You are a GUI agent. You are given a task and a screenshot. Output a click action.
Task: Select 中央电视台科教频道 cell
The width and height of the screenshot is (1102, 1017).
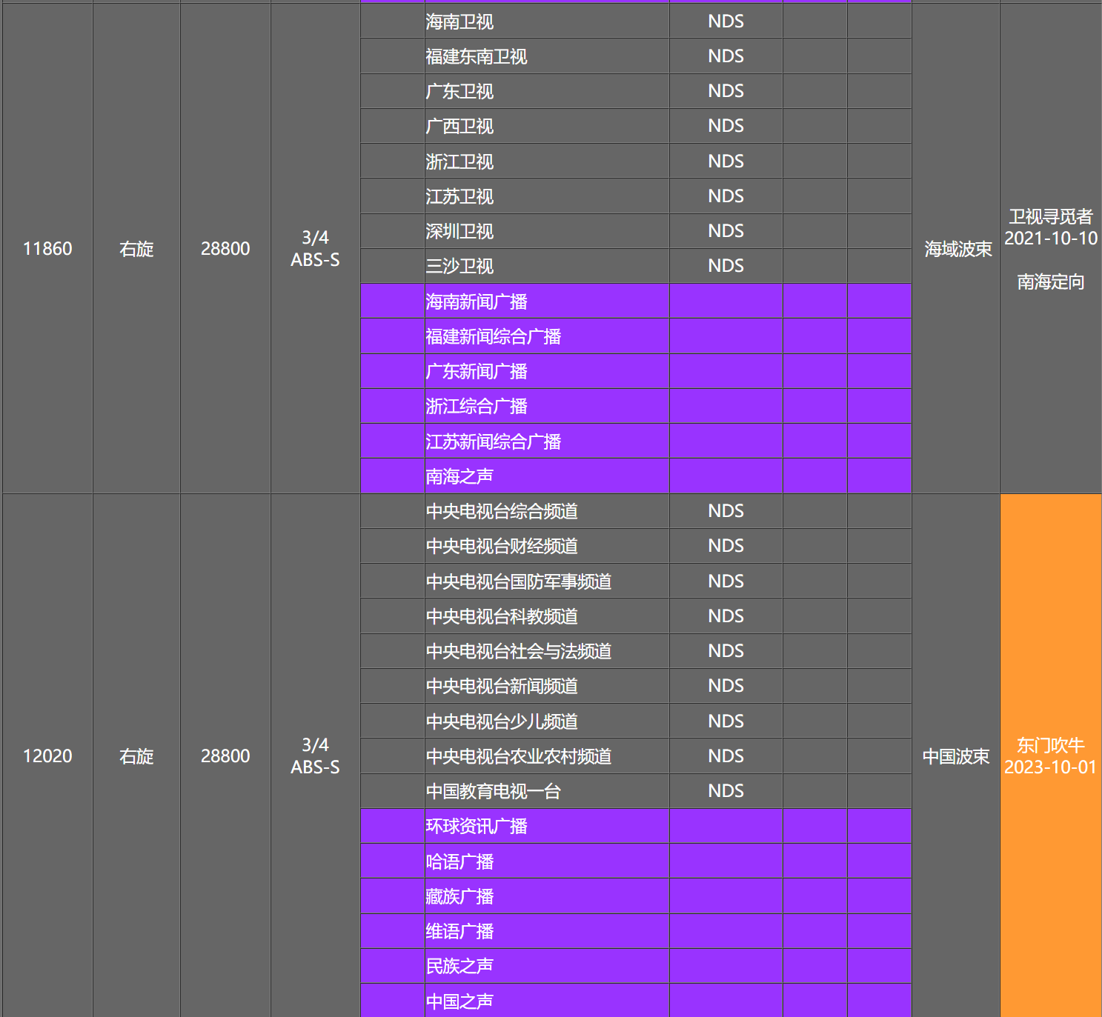click(547, 616)
